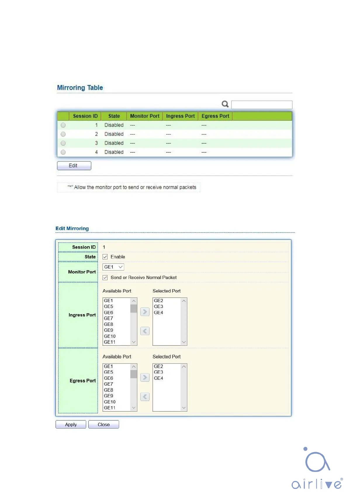This screenshot has height=493, width=348.
Task: Open the Monitor Port GE1 dropdown
Action: tap(113, 267)
